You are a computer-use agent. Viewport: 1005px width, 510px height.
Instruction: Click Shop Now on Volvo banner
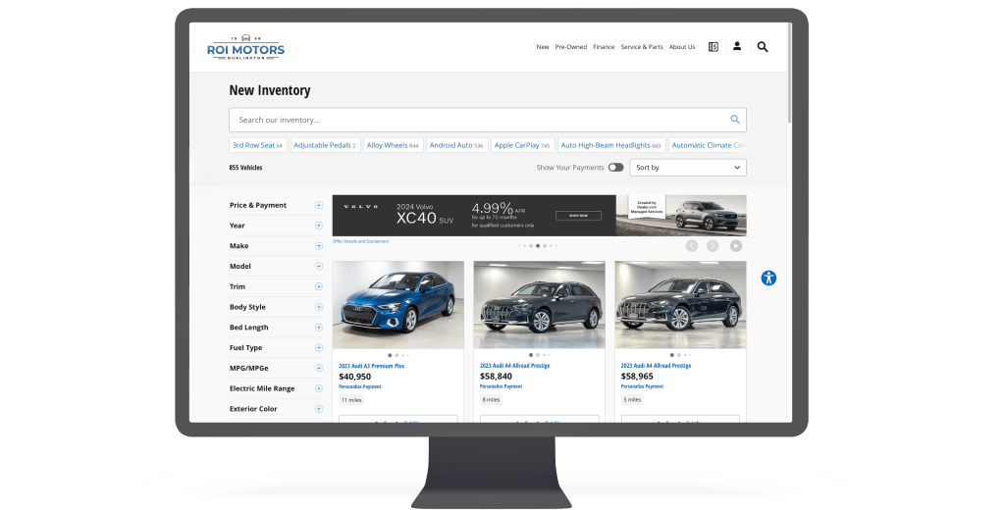(578, 216)
